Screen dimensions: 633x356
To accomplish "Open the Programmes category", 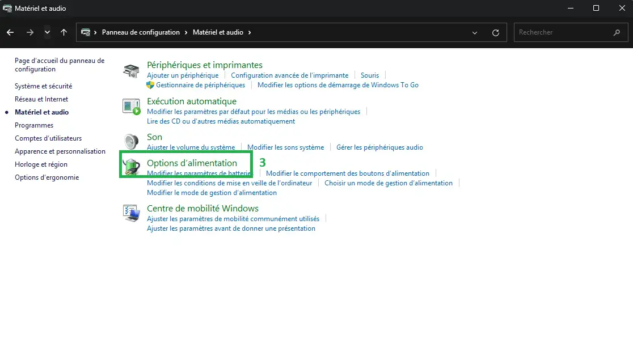I will (34, 125).
